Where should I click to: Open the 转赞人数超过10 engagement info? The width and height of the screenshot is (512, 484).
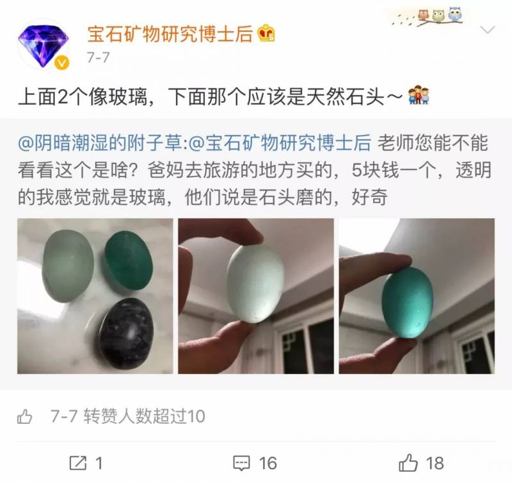(144, 416)
